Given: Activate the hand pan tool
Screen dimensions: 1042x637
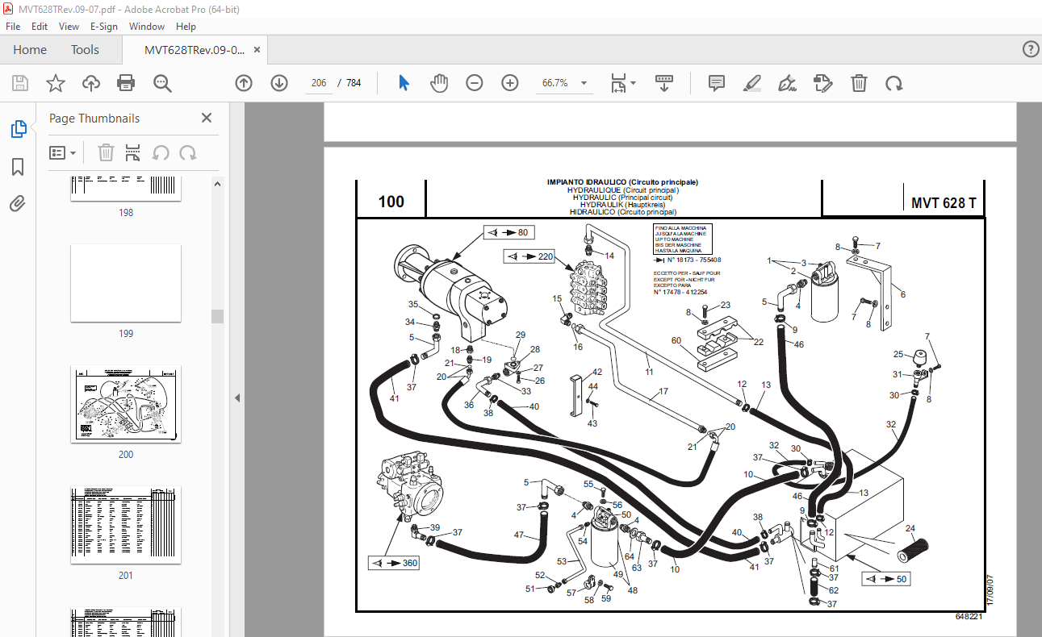Looking at the screenshot, I should [439, 83].
